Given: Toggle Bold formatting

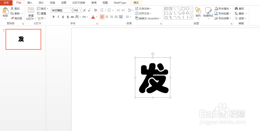Looking at the screenshot, I should (x=54, y=17).
